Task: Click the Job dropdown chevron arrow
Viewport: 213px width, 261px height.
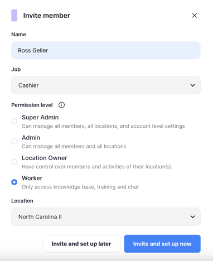Action: coord(193,85)
